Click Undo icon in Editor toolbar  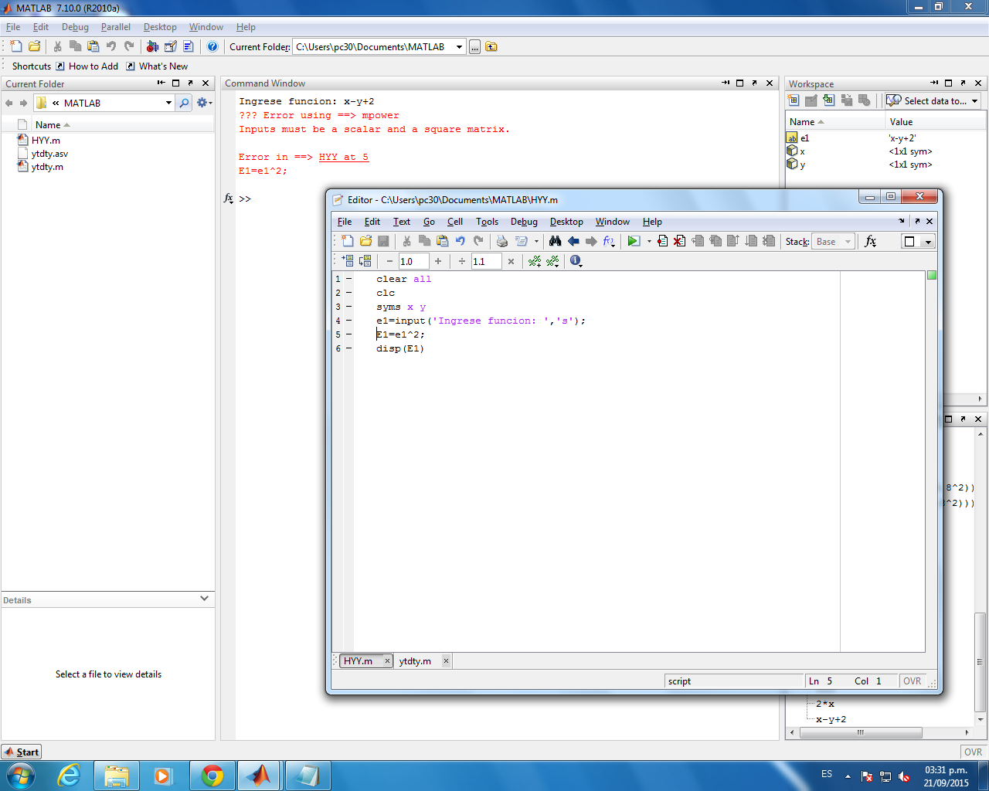[461, 241]
